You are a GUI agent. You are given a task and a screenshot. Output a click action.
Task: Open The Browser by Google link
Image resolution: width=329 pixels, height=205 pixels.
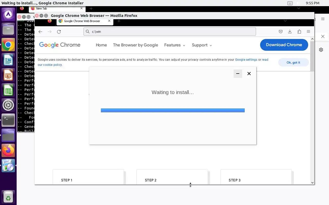135,45
